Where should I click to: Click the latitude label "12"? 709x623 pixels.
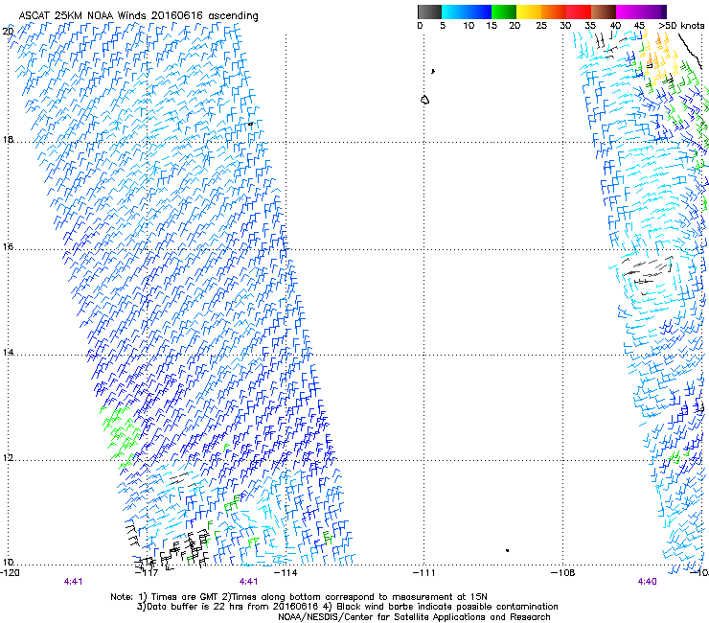point(8,457)
